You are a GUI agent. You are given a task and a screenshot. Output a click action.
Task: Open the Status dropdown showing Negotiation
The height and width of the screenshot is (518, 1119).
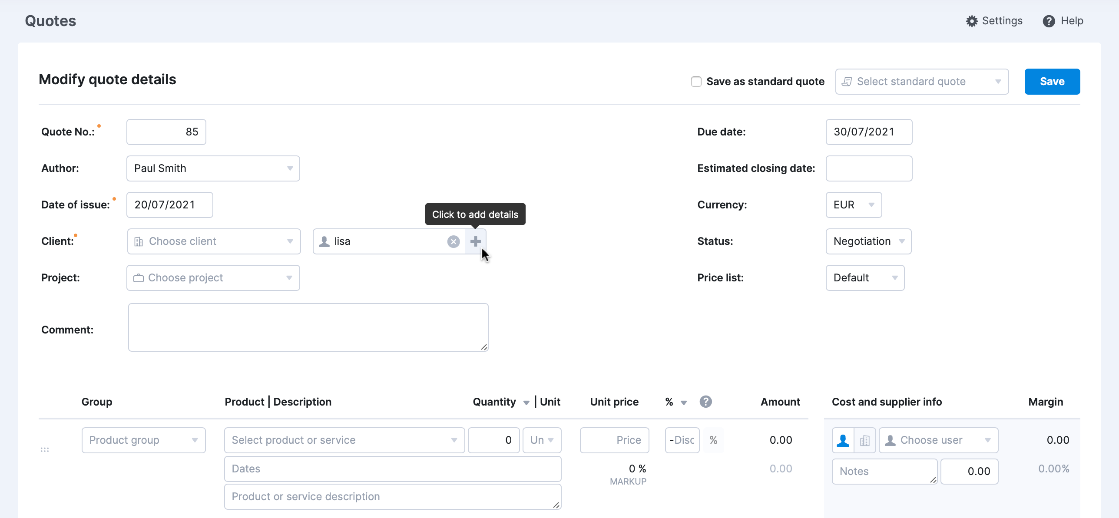click(868, 241)
